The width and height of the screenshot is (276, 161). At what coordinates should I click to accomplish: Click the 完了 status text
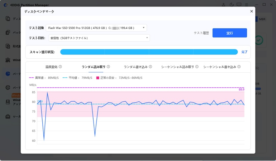tap(244, 52)
